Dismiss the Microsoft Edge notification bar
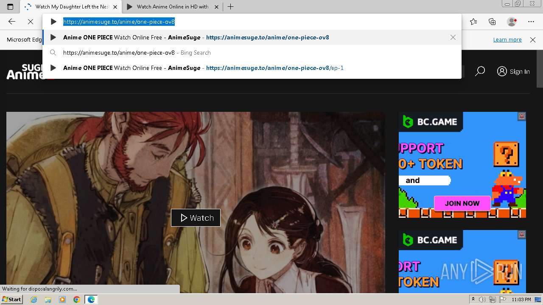The image size is (543, 305). (533, 39)
